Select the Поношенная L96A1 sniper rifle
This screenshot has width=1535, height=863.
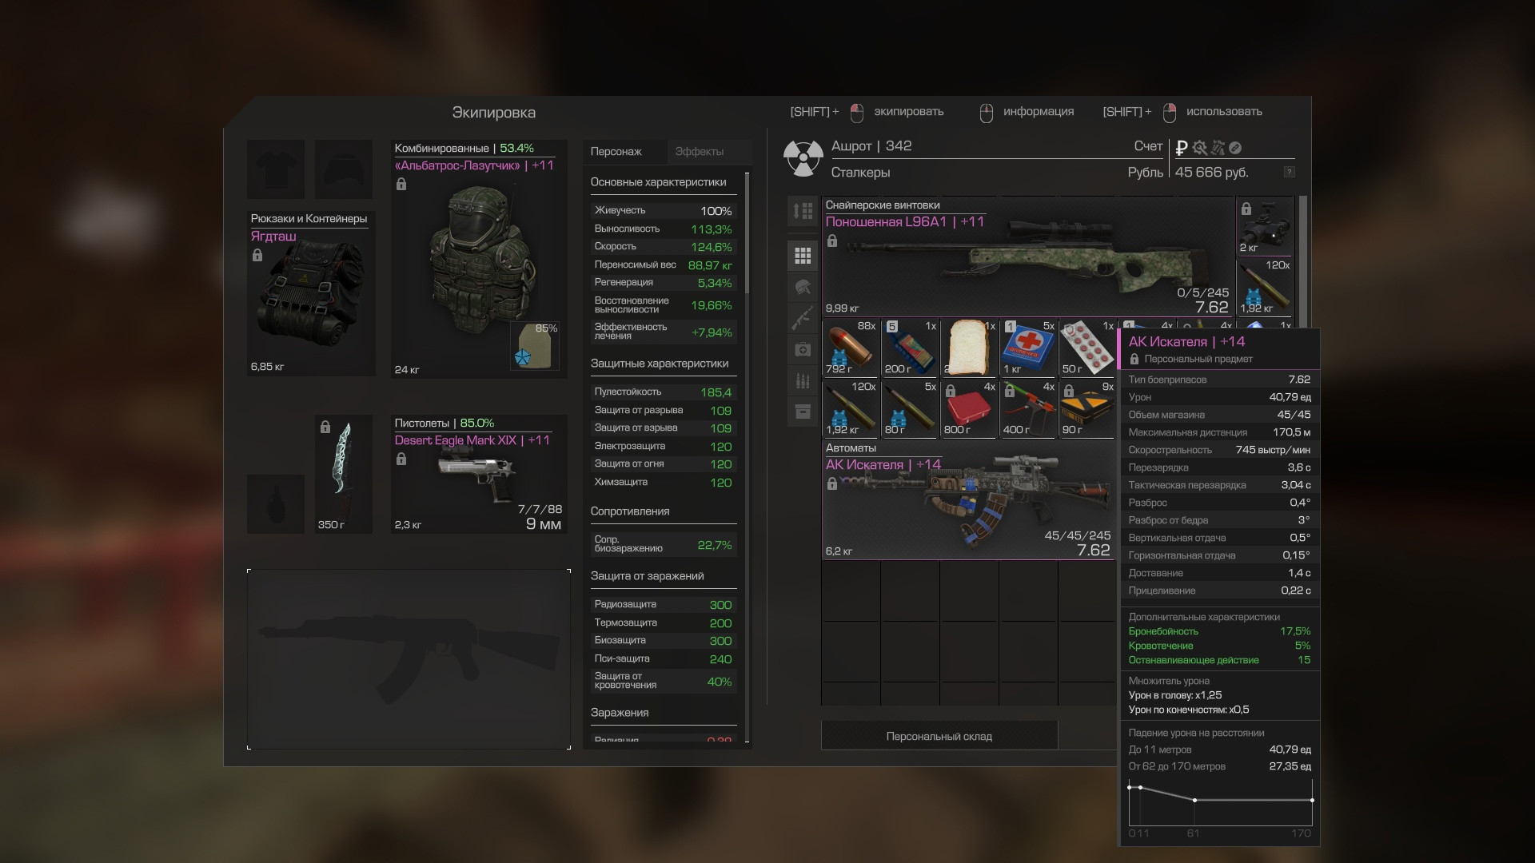coord(1028,257)
